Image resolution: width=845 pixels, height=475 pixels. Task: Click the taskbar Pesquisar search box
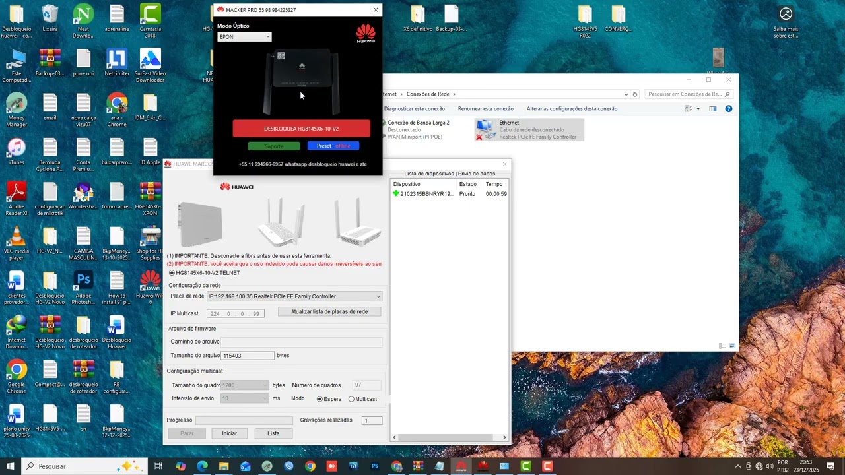(x=85, y=466)
